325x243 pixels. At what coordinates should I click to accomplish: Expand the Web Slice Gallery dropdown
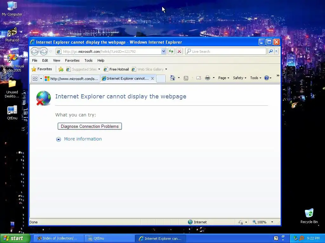(166, 69)
